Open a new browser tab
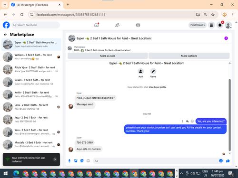Screen dimensions: 238x178 [x=68, y=5]
